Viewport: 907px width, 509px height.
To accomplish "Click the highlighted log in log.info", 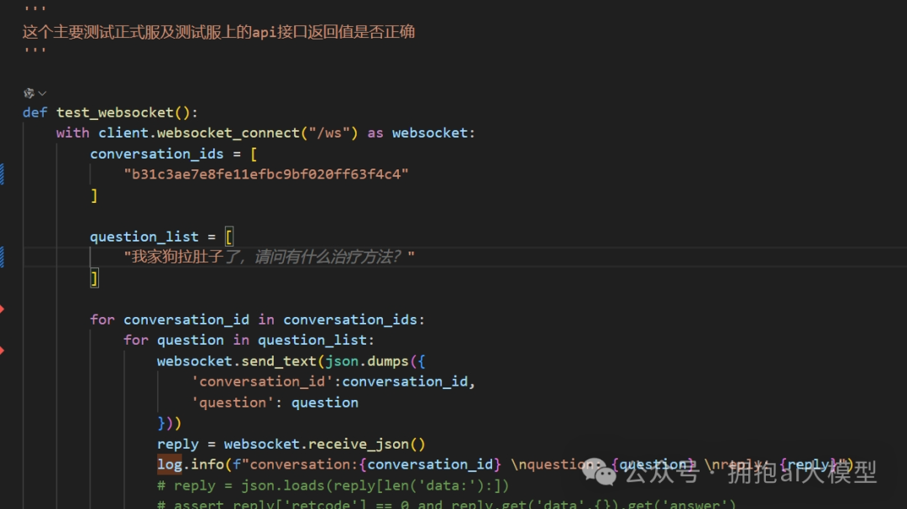I will (170, 465).
